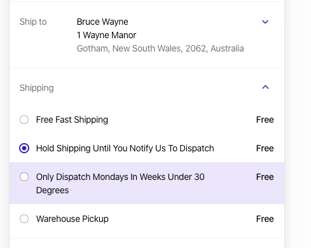Click the 1 Wayne Manor address line

tap(106, 35)
